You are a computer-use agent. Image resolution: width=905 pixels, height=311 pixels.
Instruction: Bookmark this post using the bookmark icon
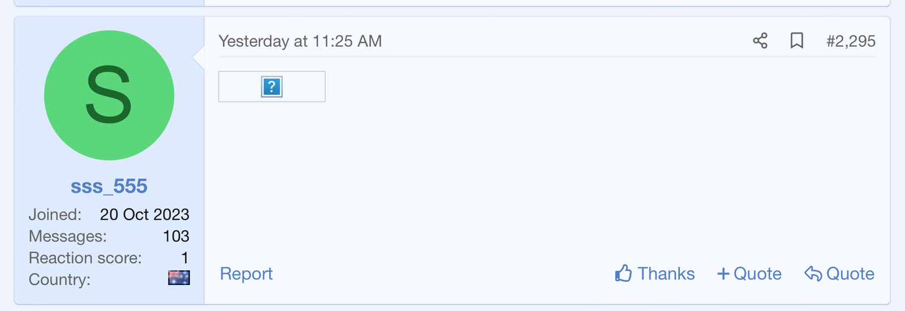pyautogui.click(x=796, y=41)
